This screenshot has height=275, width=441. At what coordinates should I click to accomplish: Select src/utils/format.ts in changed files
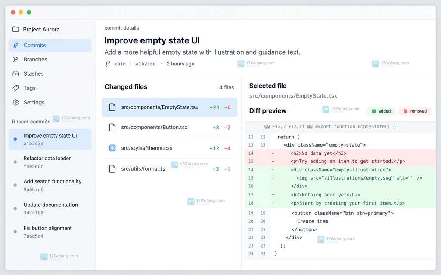tap(170, 169)
